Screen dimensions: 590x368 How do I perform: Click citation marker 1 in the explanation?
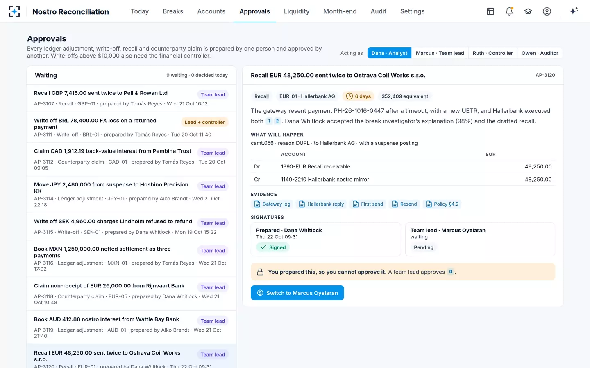[269, 121]
